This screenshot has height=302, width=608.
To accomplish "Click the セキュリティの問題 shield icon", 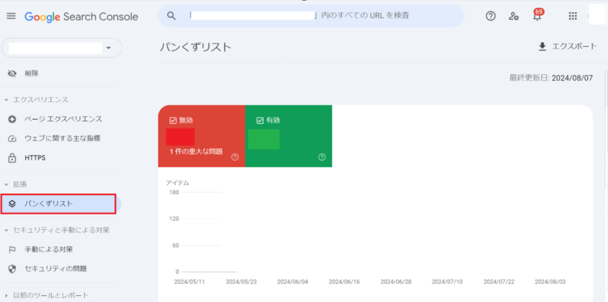I will (x=12, y=269).
